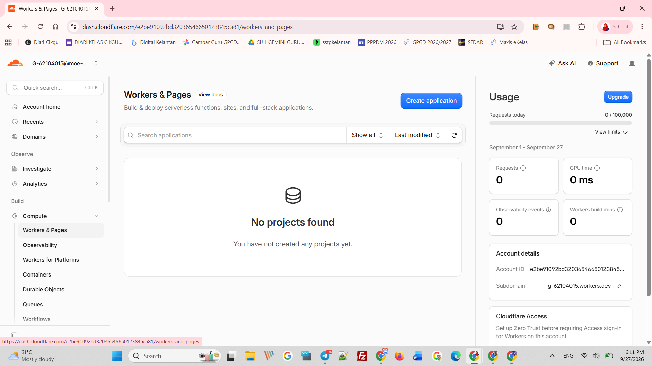Open Microsoft Edge from taskbar
Viewport: 652px width, 366px height.
(x=455, y=356)
